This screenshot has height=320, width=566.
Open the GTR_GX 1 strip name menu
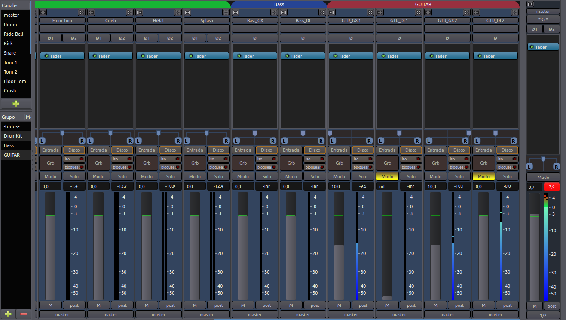tap(351, 20)
